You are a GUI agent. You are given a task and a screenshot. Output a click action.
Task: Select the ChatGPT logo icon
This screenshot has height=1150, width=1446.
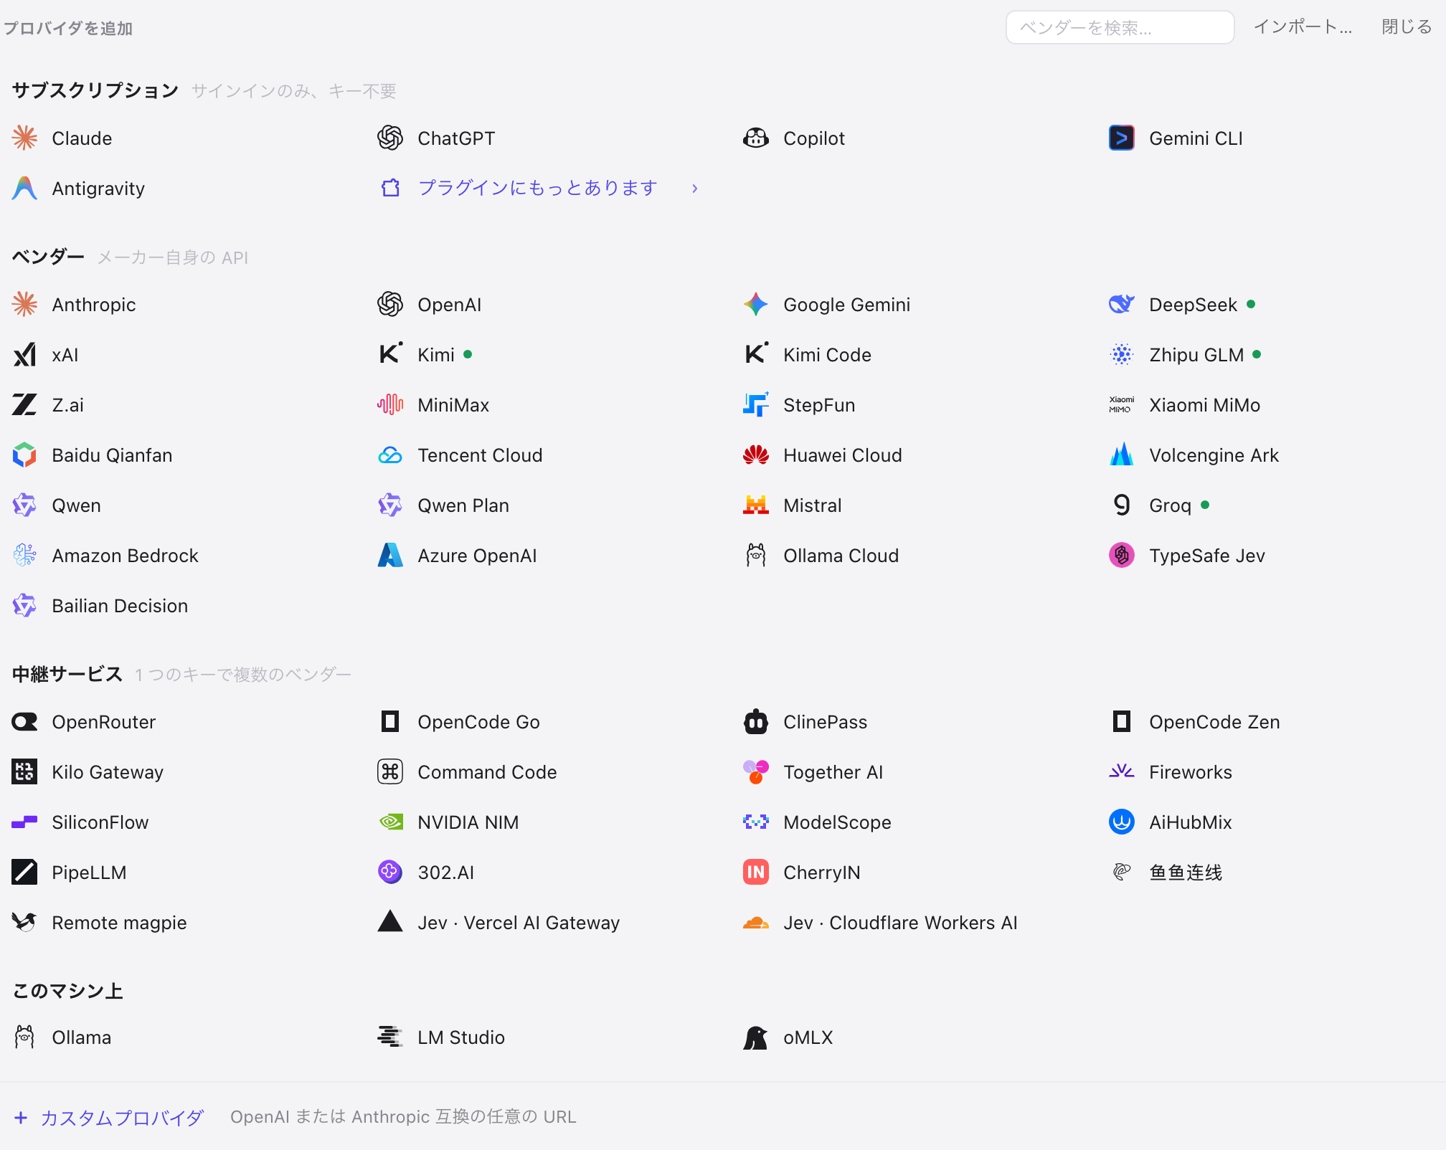390,138
